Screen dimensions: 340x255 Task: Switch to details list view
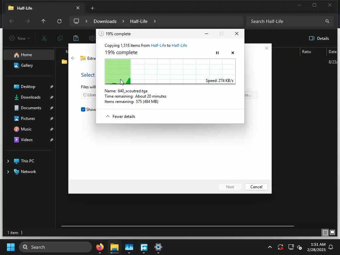point(325,233)
